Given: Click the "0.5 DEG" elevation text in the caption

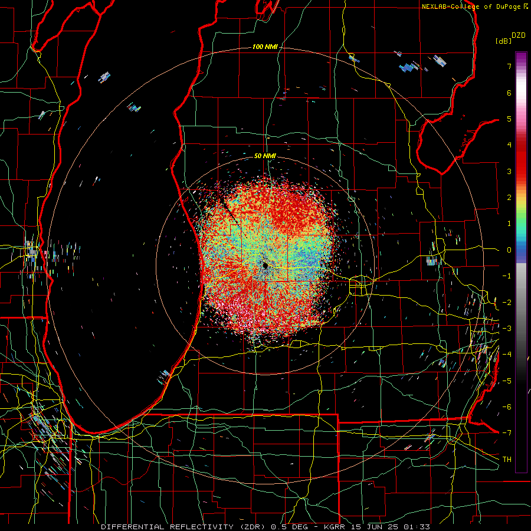Looking at the screenshot, I should pos(290,527).
